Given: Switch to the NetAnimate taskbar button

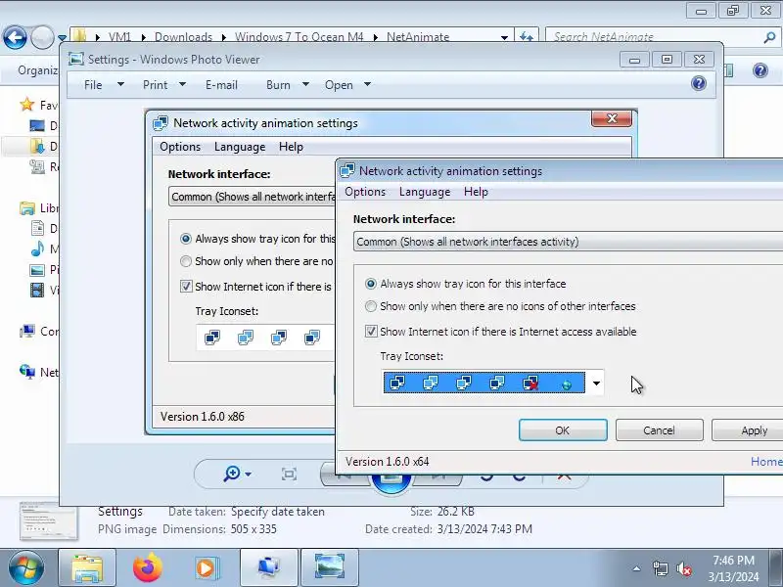Looking at the screenshot, I should (269, 568).
